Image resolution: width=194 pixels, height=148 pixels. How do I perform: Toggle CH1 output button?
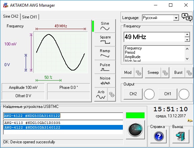[168, 94]
